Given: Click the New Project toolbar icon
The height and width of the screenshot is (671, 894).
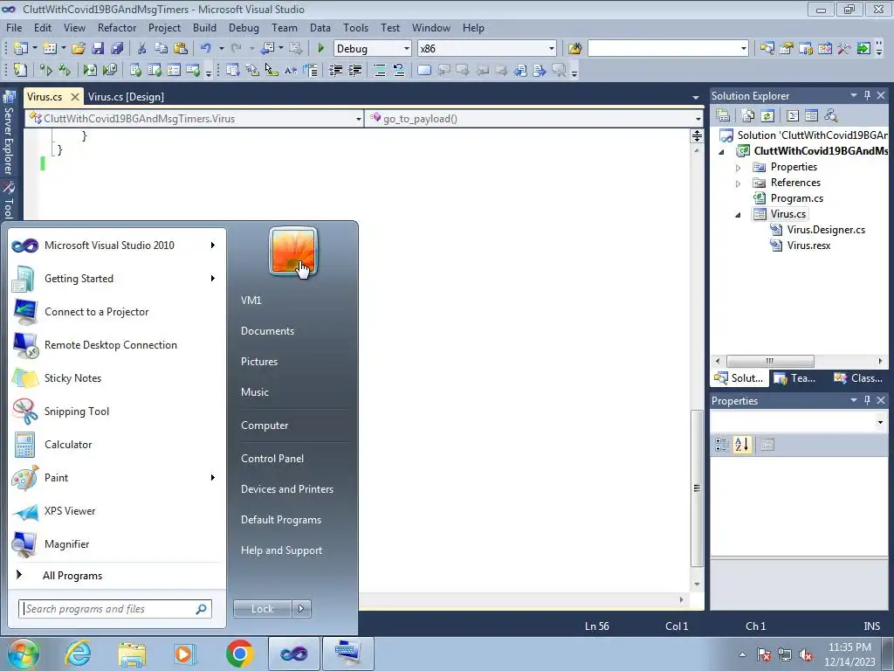Looking at the screenshot, I should (21, 49).
